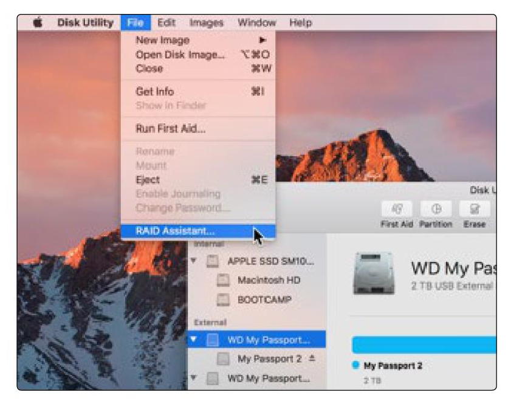Collapse the APPLE SSD disclosure triangle

click(x=194, y=261)
